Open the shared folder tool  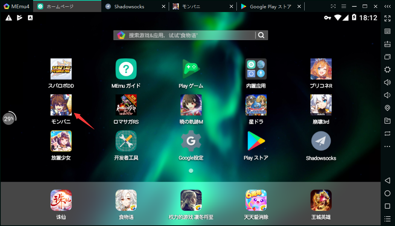tap(387, 121)
